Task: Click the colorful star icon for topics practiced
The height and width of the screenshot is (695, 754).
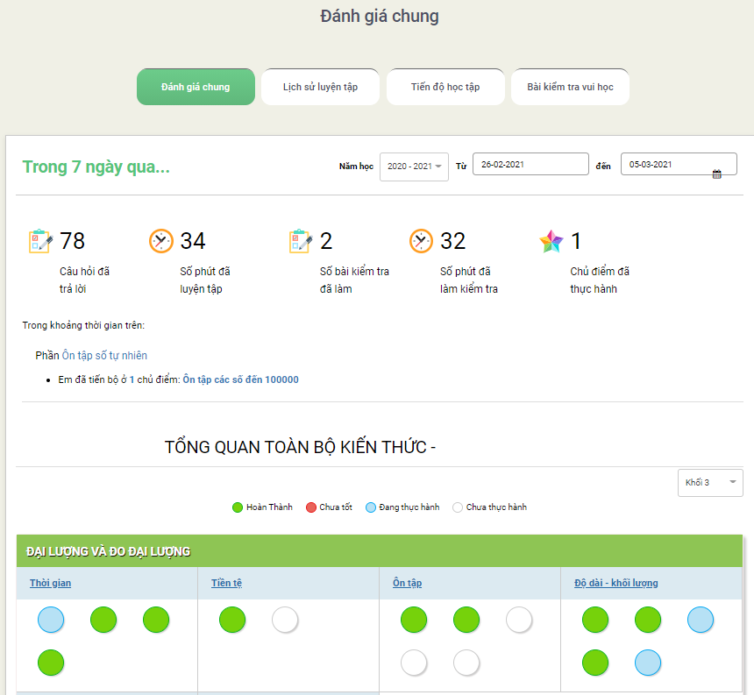Action: [551, 241]
